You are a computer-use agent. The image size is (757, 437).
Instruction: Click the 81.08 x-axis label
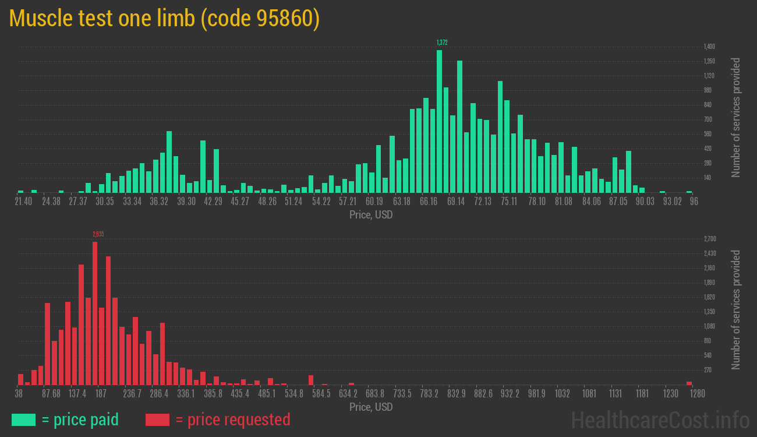(x=564, y=202)
